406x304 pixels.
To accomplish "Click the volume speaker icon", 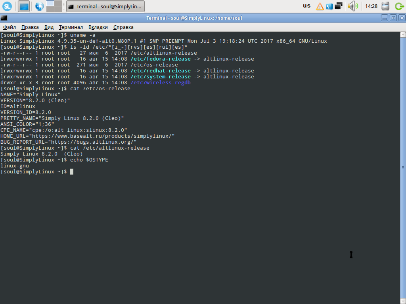I will pos(352,6).
